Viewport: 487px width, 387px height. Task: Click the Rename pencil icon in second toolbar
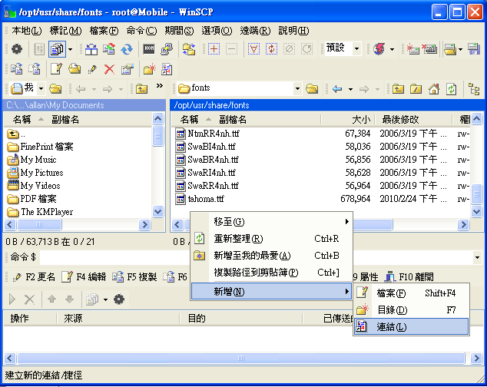coord(92,69)
